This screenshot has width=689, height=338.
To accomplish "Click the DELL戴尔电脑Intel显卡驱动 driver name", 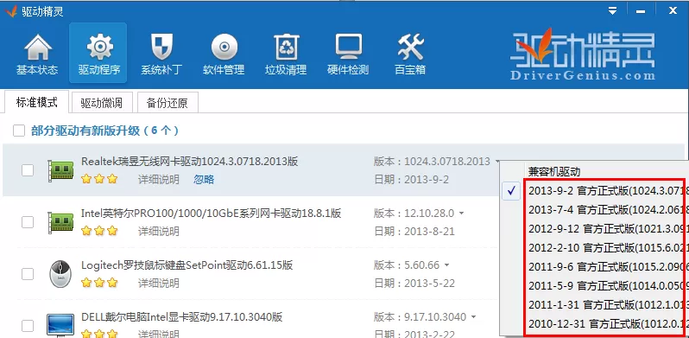I will click(182, 317).
